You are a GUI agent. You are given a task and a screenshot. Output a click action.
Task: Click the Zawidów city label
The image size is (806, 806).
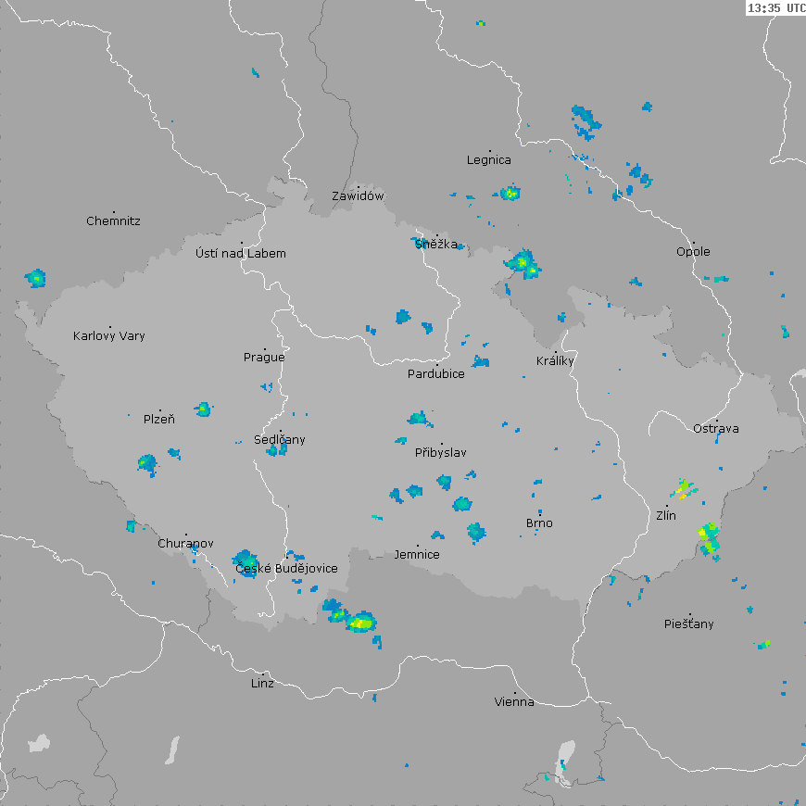pyautogui.click(x=358, y=196)
